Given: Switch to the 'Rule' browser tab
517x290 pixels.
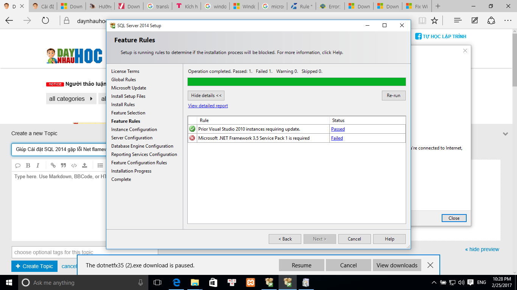Looking at the screenshot, I should [x=302, y=6].
